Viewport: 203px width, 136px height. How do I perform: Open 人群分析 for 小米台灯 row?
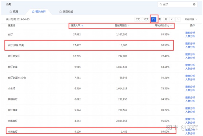(x=190, y=133)
